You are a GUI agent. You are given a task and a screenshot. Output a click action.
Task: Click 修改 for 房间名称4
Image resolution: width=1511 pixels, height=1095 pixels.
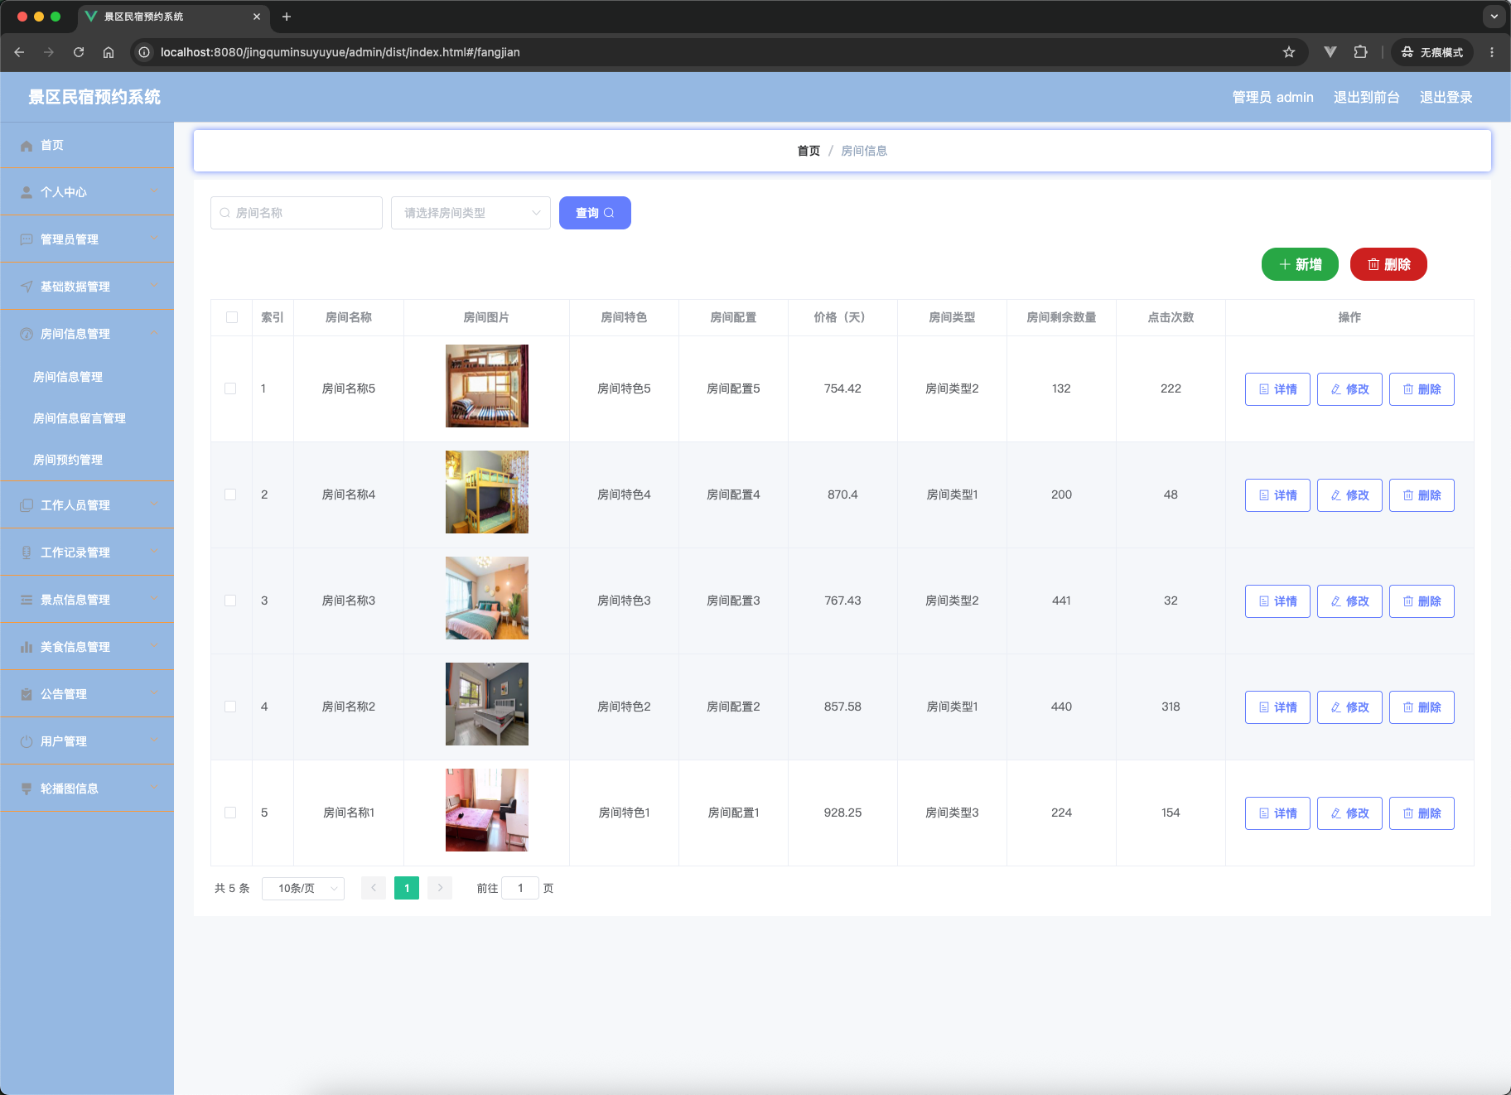1349,495
